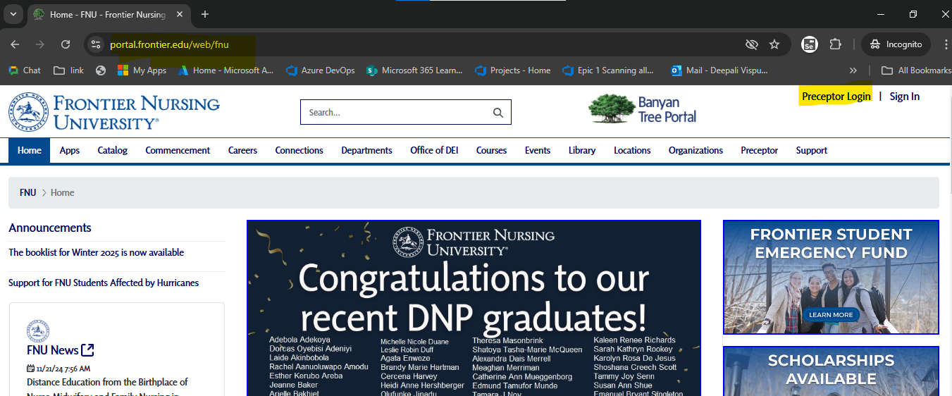This screenshot has width=952, height=396.
Task: Open the Frontier Student Emergency Fund banner
Action: coord(831,277)
